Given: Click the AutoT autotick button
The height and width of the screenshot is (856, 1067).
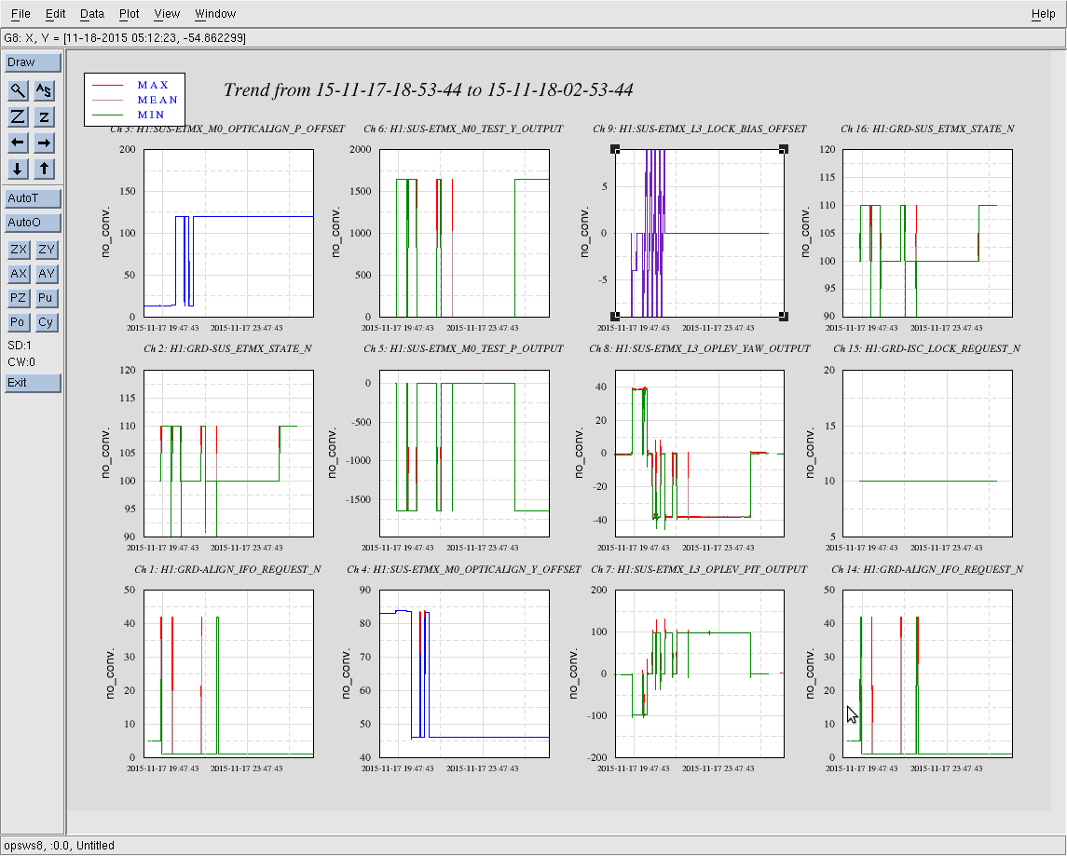Looking at the screenshot, I should coord(33,197).
